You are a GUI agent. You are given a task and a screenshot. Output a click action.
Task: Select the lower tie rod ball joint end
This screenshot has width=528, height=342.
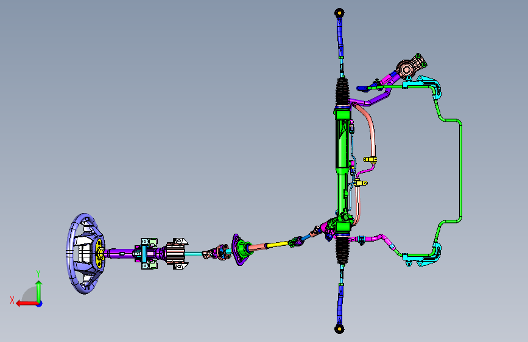[x=339, y=329]
